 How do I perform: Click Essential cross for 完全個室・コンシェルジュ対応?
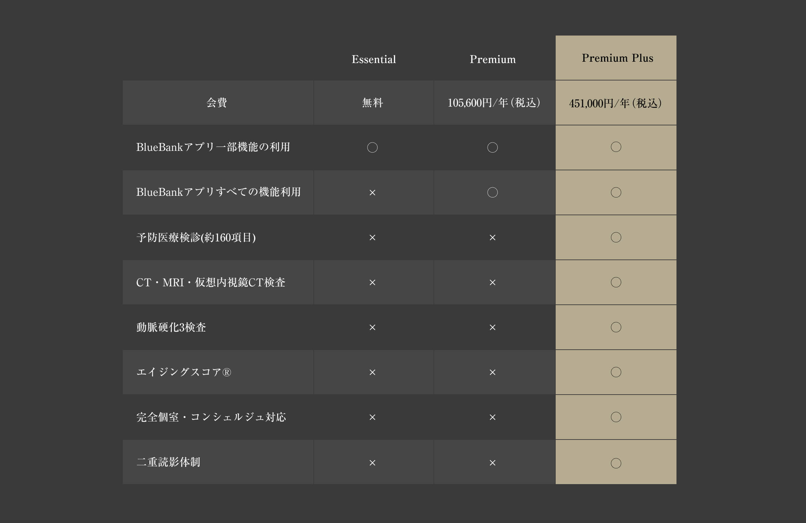pyautogui.click(x=372, y=417)
